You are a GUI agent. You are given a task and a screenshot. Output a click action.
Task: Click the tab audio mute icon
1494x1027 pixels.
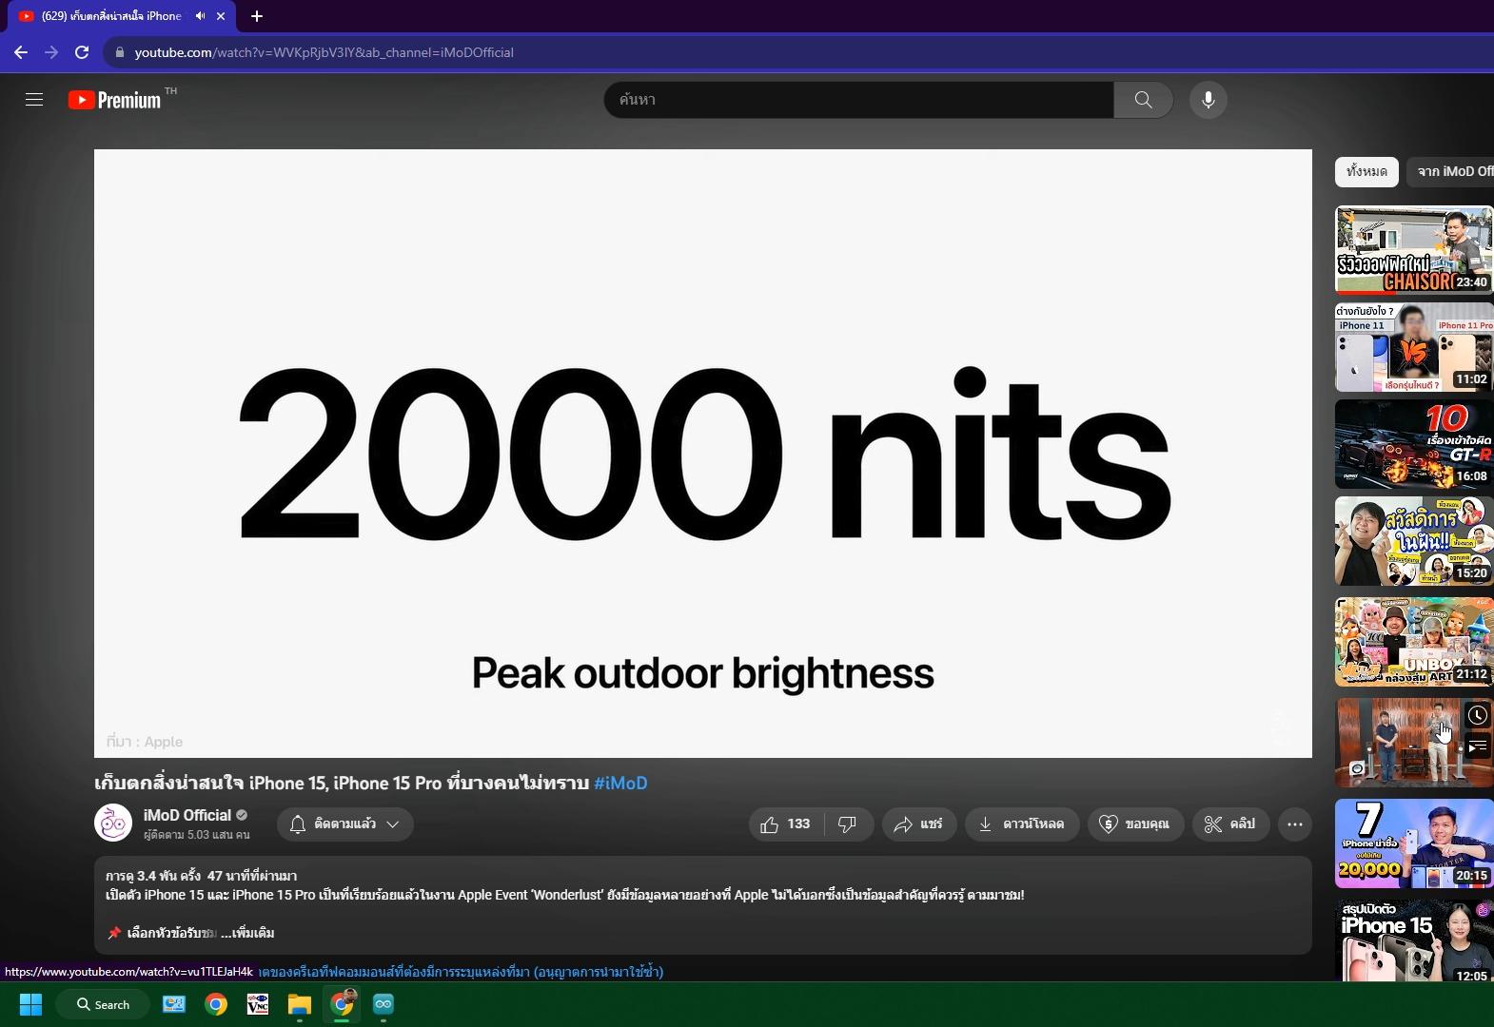coord(200,16)
